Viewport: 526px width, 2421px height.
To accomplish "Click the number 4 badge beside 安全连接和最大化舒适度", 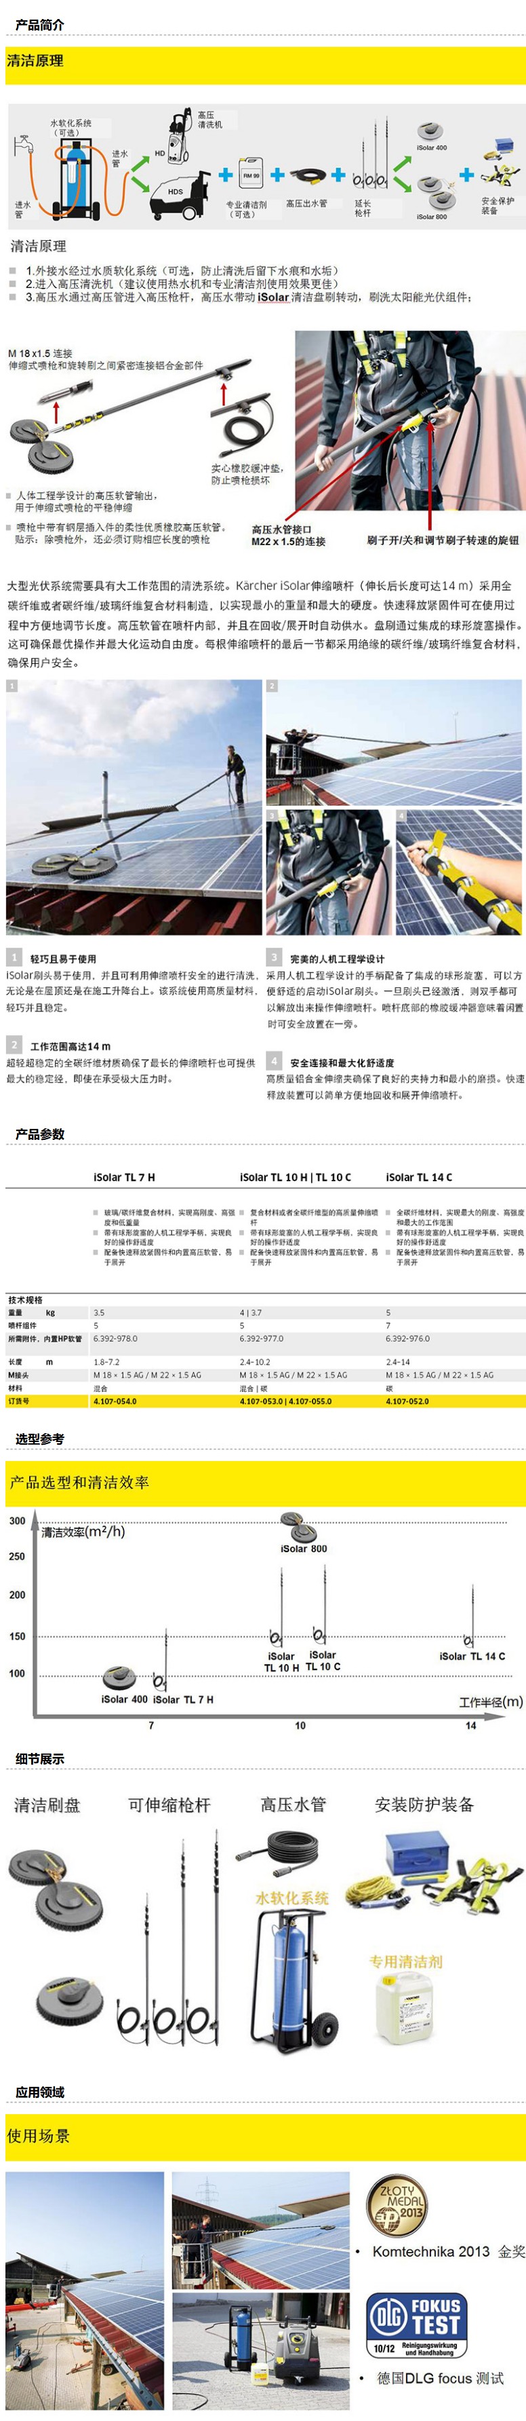I will pyautogui.click(x=274, y=1060).
